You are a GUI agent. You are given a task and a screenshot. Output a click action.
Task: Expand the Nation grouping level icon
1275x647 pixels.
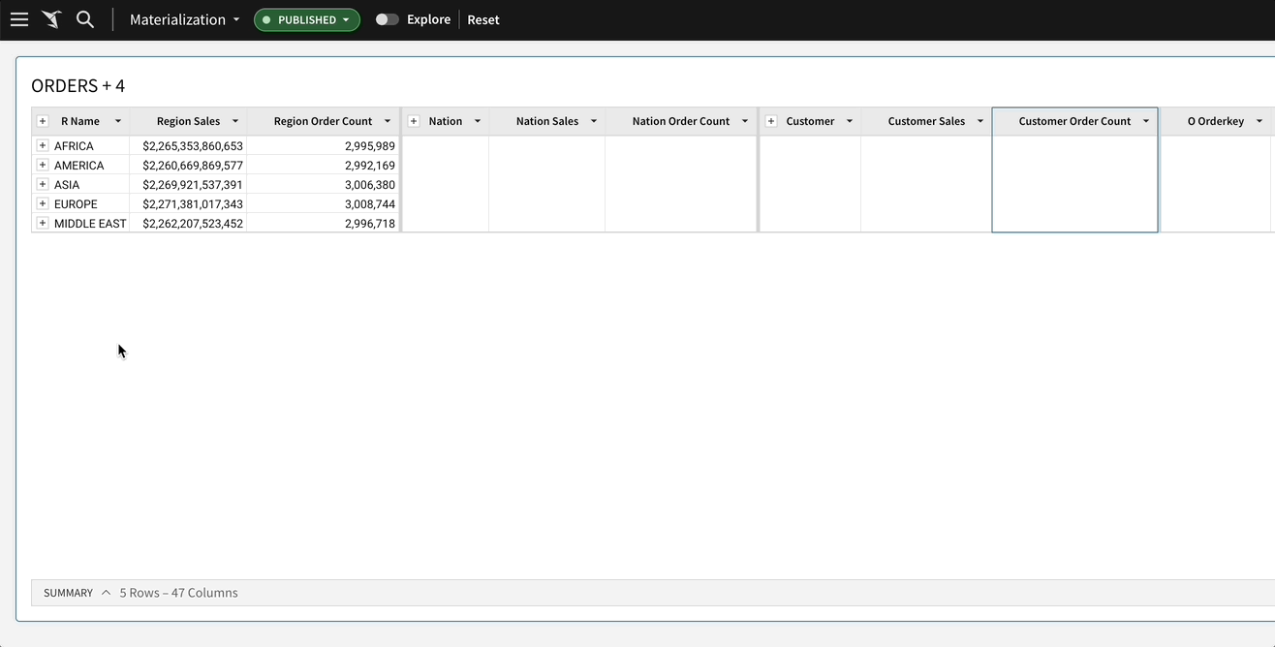[x=414, y=121]
